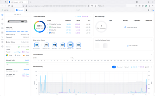Open the Dashboard icon in left sidebar
Image resolution: width=155 pixels, height=96 pixels.
2,15
